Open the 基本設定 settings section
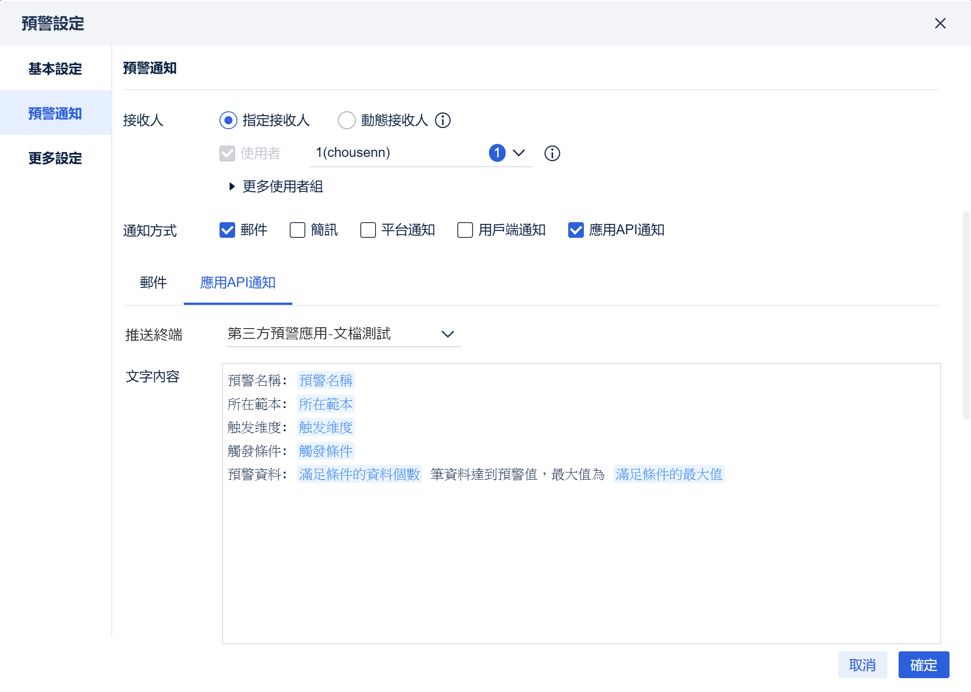The height and width of the screenshot is (692, 971). tap(55, 69)
